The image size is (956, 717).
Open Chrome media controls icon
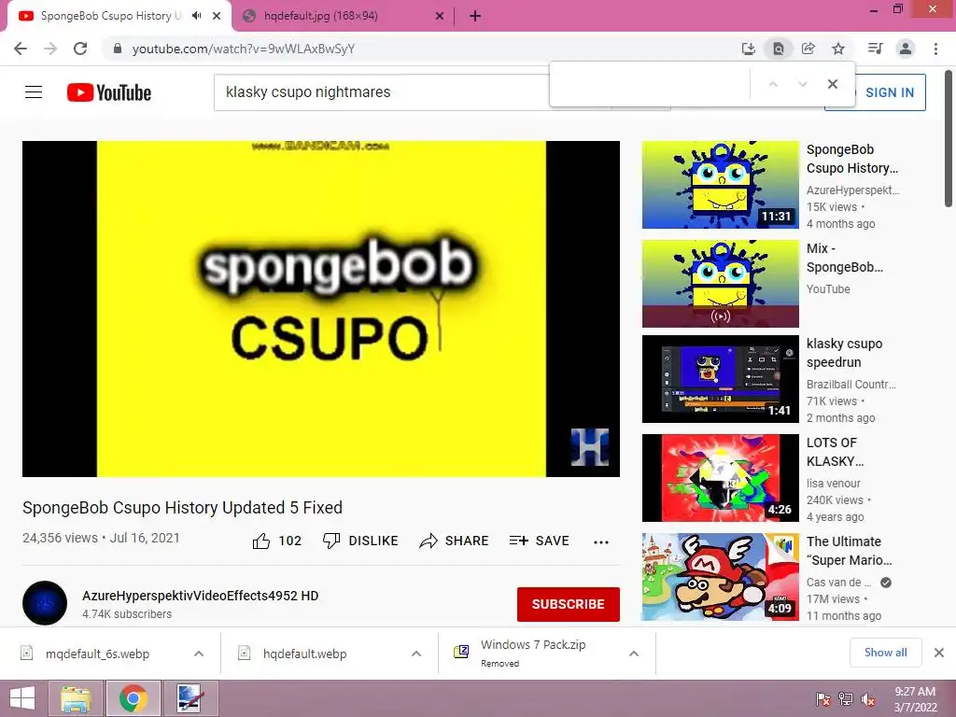pyautogui.click(x=875, y=49)
